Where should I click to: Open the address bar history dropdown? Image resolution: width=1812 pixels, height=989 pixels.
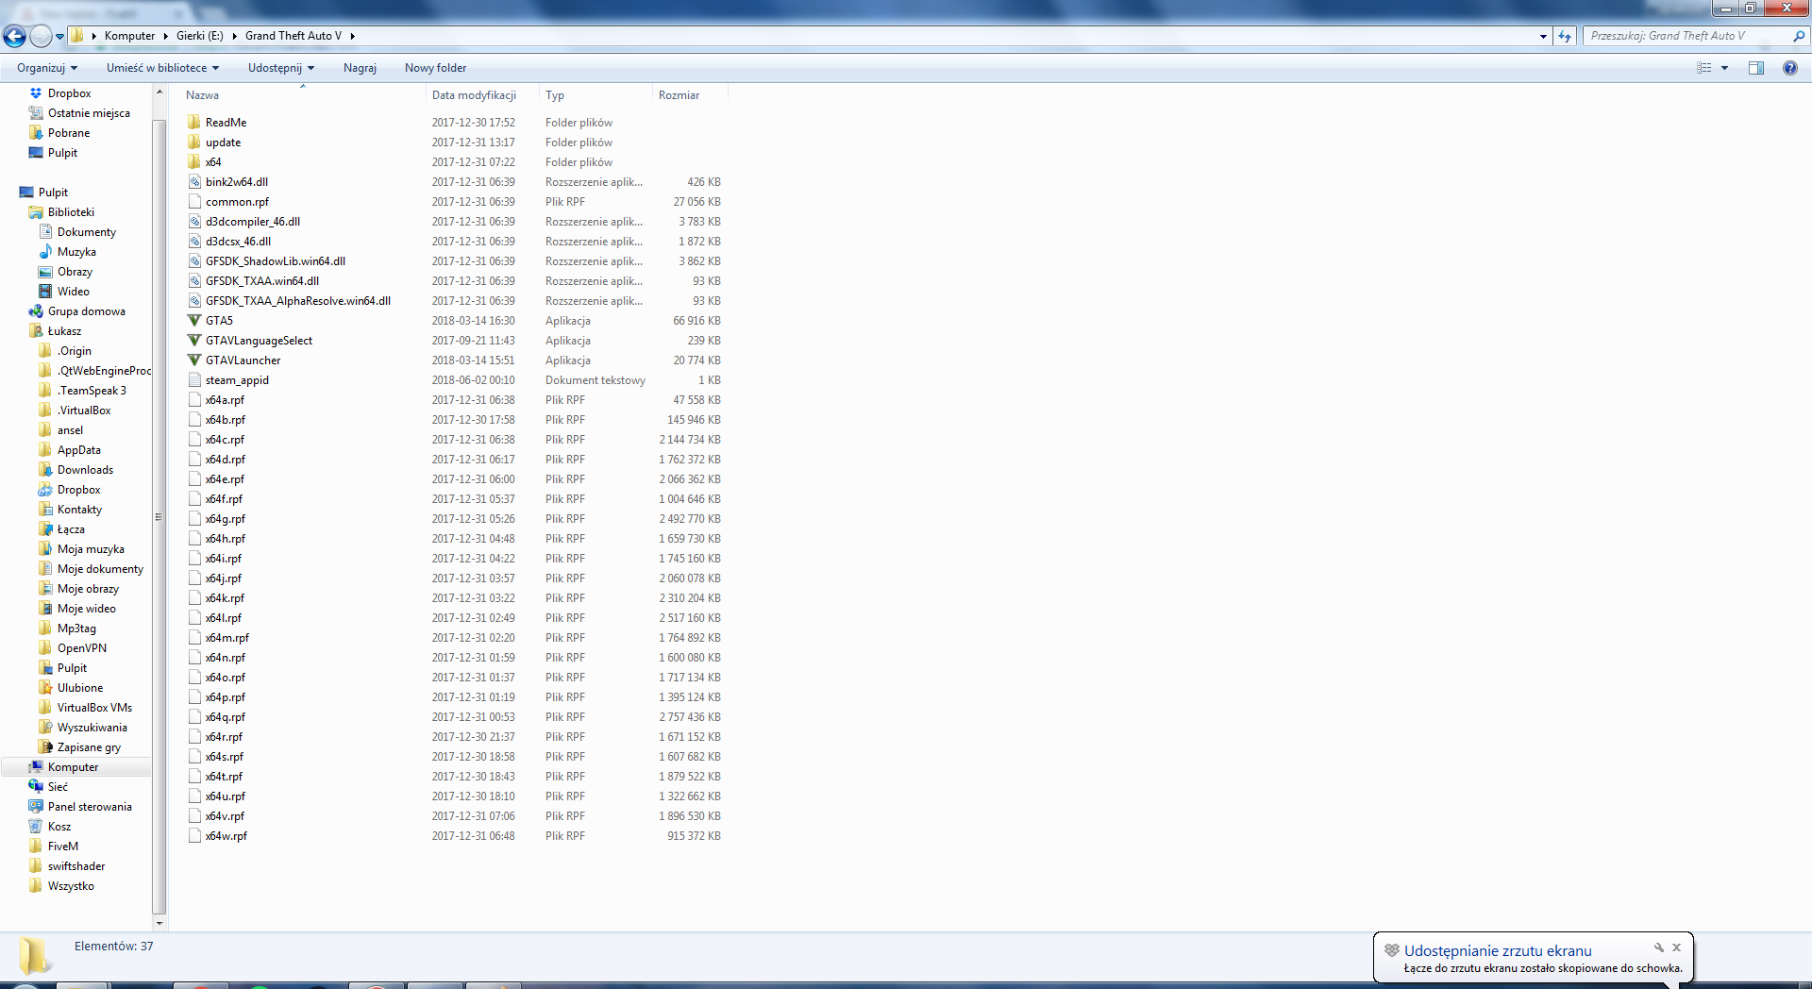click(x=1543, y=36)
